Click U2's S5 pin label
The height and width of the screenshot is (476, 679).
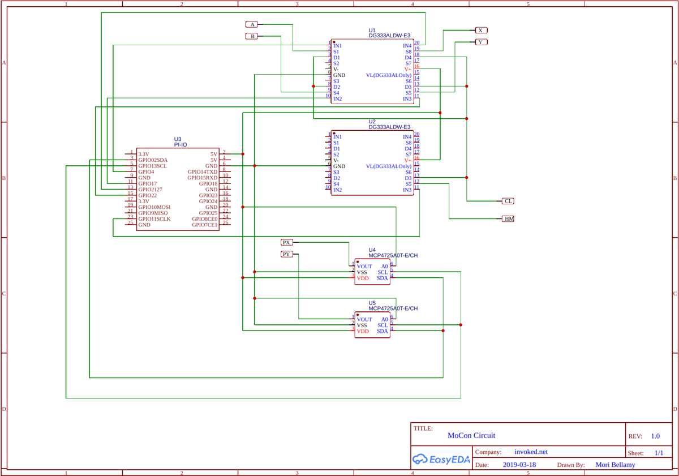[x=409, y=184]
